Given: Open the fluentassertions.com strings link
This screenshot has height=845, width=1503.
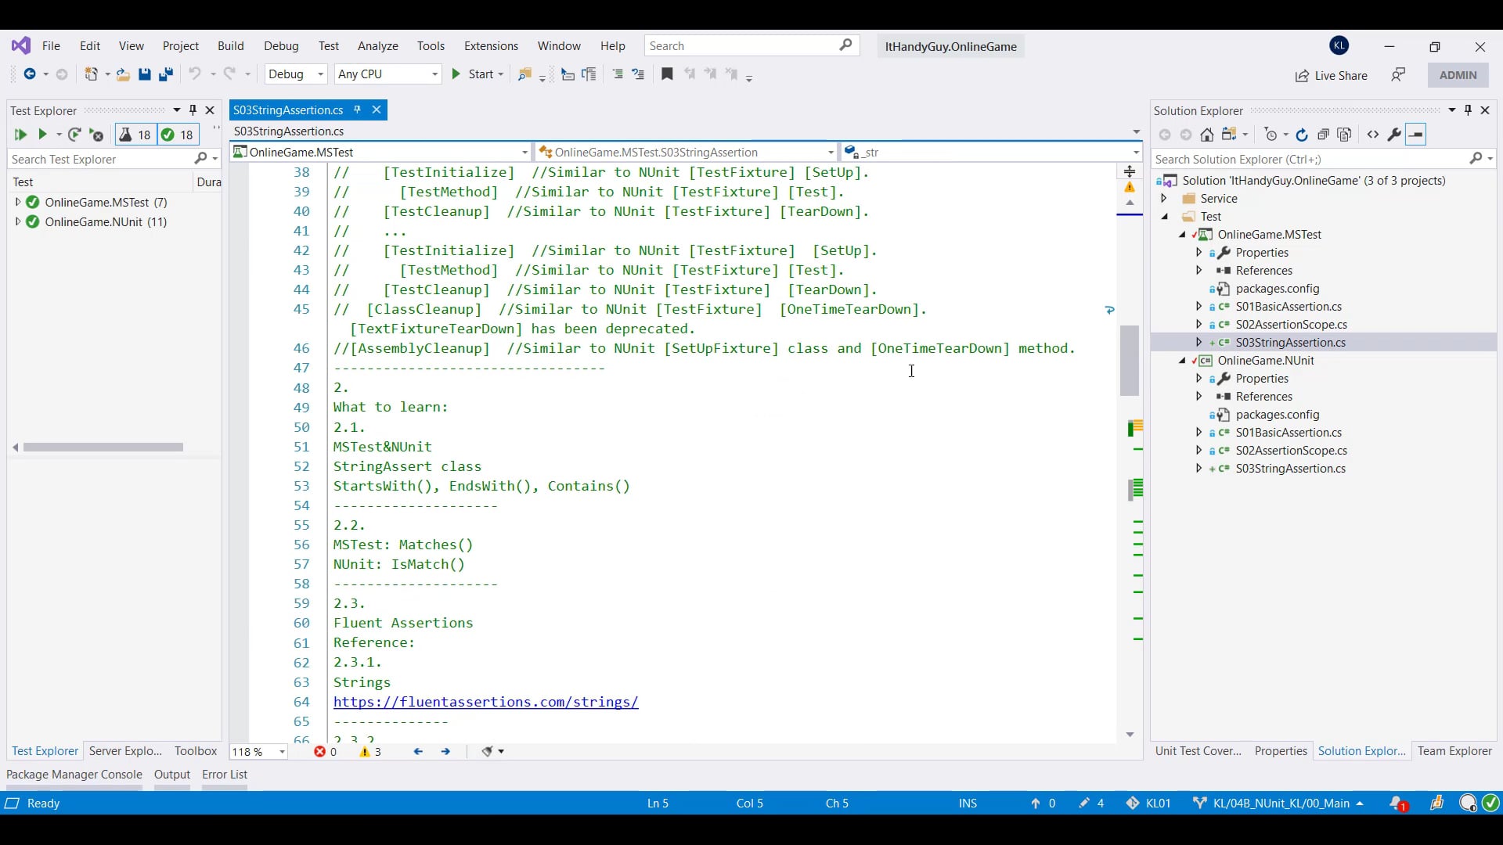Looking at the screenshot, I should 485,703.
